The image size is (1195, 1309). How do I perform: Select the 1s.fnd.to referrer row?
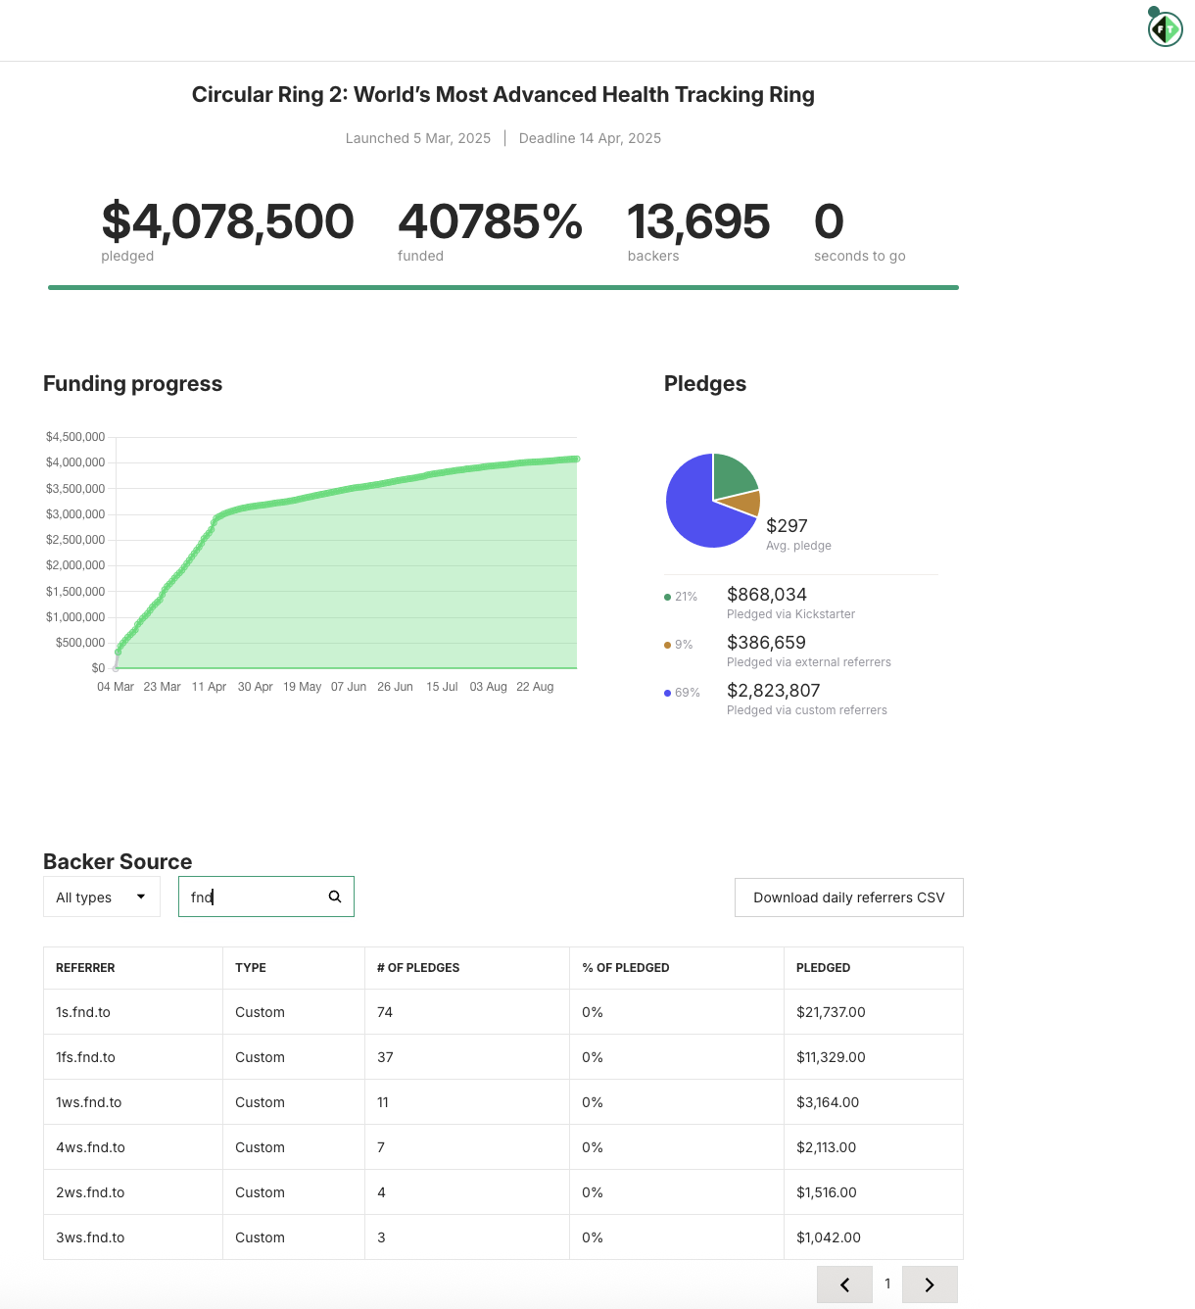pos(83,1012)
